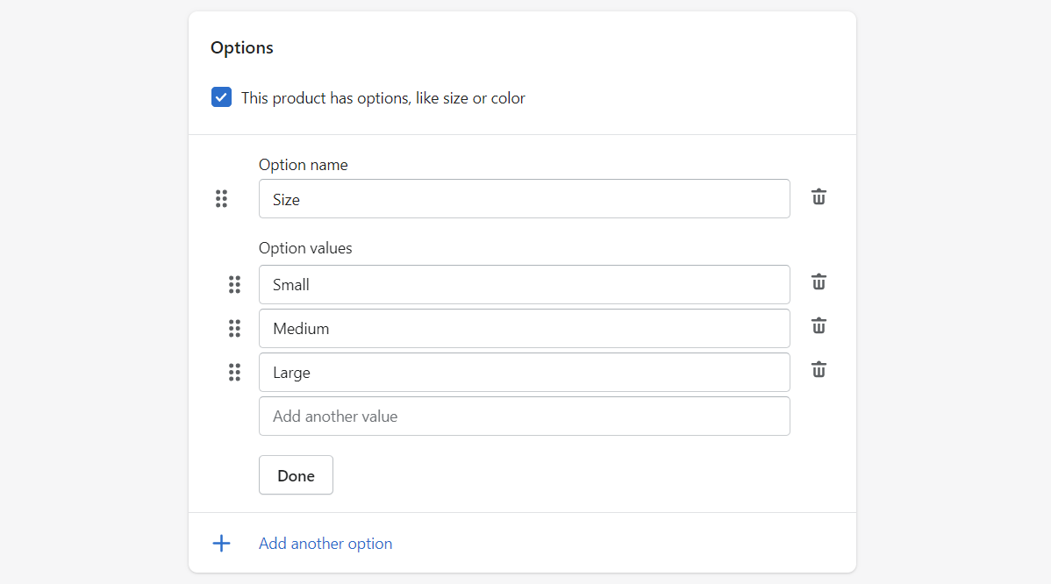
Task: Select the Medium value field
Action: coord(524,328)
